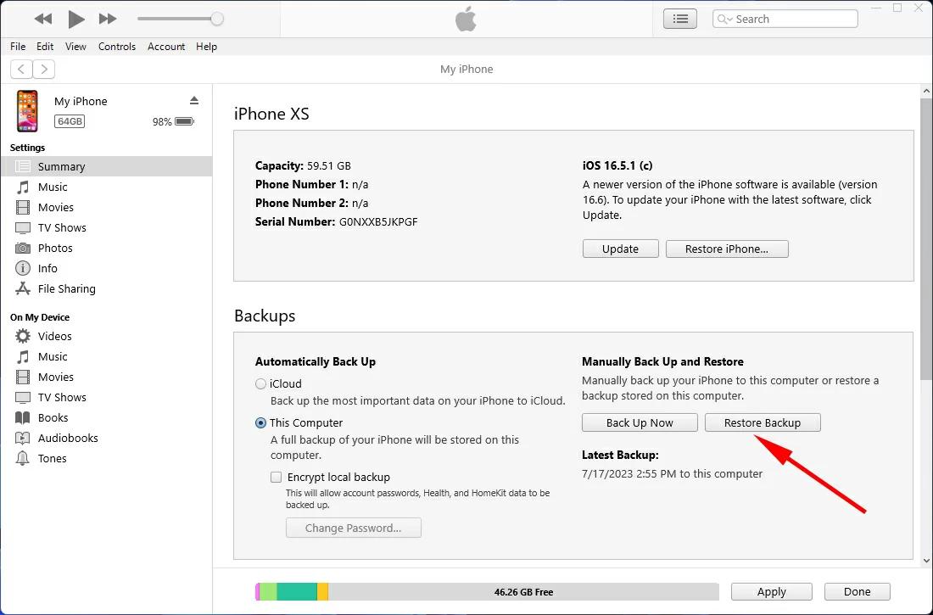The height and width of the screenshot is (615, 933).
Task: Click the yellow storage bar segment
Action: [x=322, y=592]
